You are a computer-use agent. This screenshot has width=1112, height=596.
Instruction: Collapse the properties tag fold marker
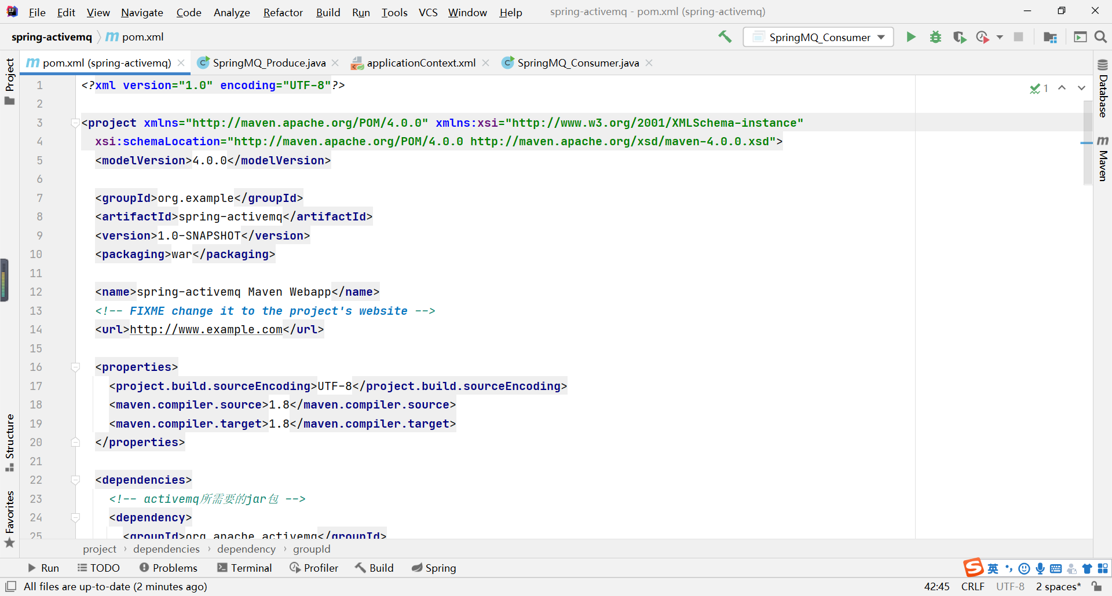pos(75,367)
